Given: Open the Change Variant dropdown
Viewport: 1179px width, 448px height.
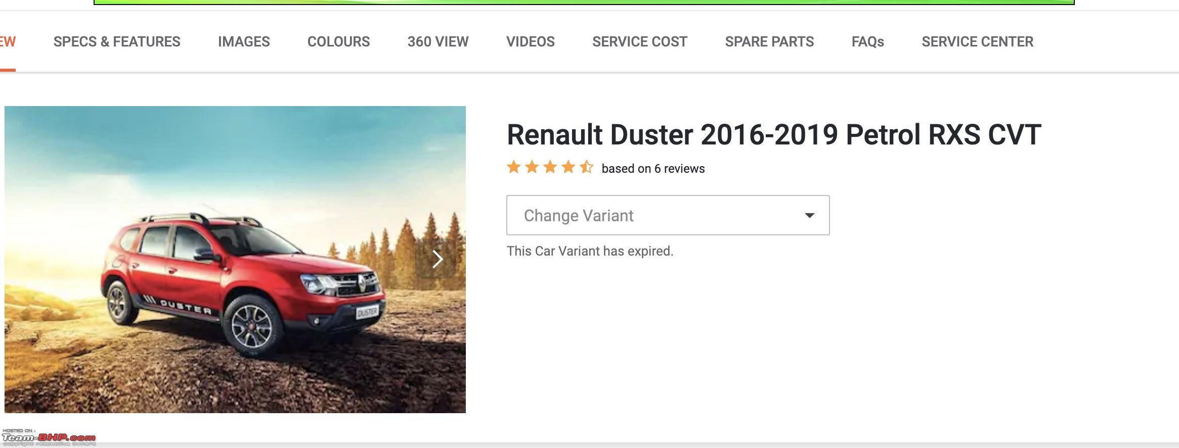Looking at the screenshot, I should click(668, 215).
